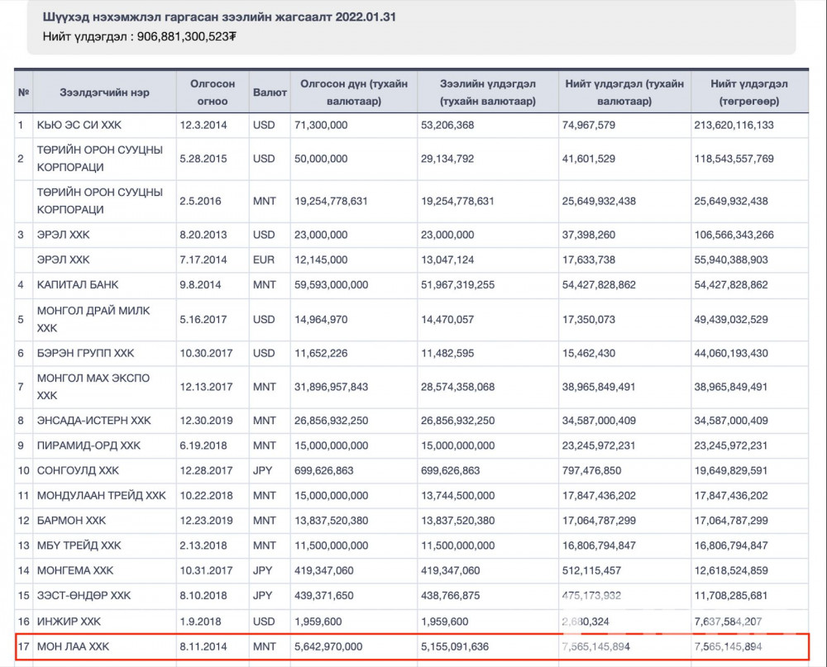Image resolution: width=827 pixels, height=667 pixels.
Task: Select the borrower 'МОНГЕМА ХХК'
Action: 75,570
